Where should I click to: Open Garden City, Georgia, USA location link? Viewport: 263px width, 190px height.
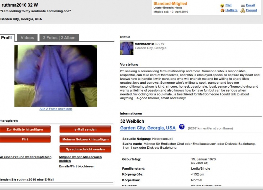(148, 128)
